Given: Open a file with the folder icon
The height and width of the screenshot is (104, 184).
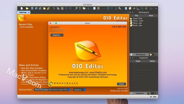Looking at the screenshot, I should (x=27, y=8).
